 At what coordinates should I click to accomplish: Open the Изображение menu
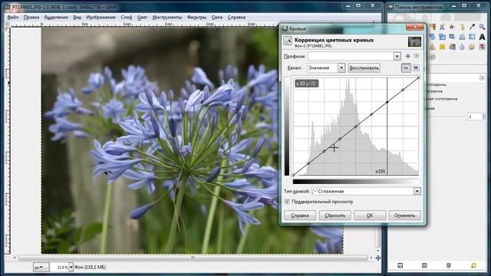click(101, 17)
